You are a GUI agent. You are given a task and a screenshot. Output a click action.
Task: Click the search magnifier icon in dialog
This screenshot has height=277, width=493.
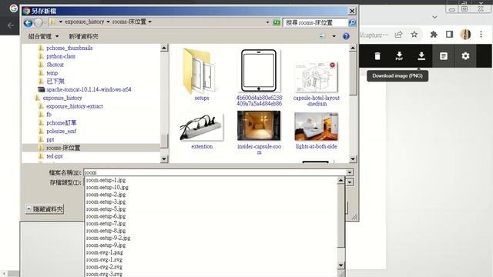(x=352, y=22)
